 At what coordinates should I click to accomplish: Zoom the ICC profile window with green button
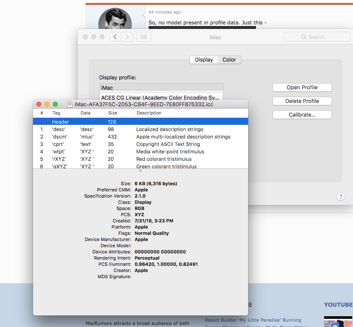55,104
